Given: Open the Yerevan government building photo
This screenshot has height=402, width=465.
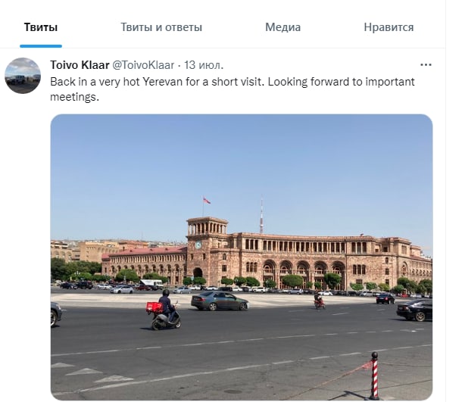Looking at the screenshot, I should [242, 257].
